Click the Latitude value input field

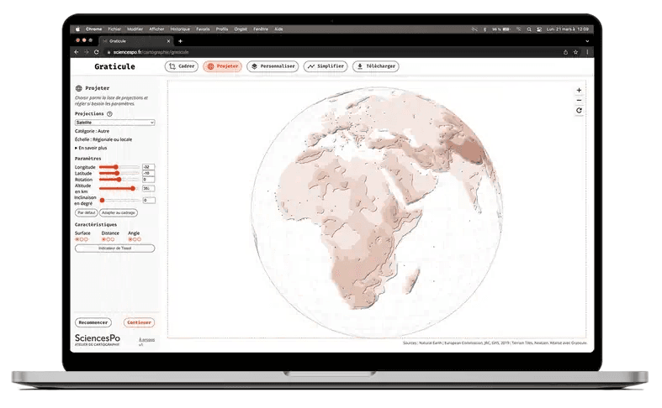tap(149, 173)
